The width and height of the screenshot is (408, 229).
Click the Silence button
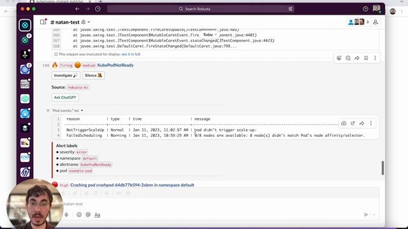[94, 75]
